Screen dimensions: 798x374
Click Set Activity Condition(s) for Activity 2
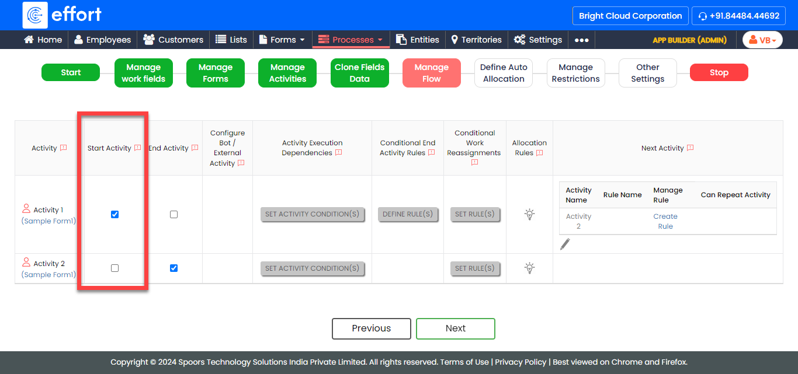click(x=312, y=268)
